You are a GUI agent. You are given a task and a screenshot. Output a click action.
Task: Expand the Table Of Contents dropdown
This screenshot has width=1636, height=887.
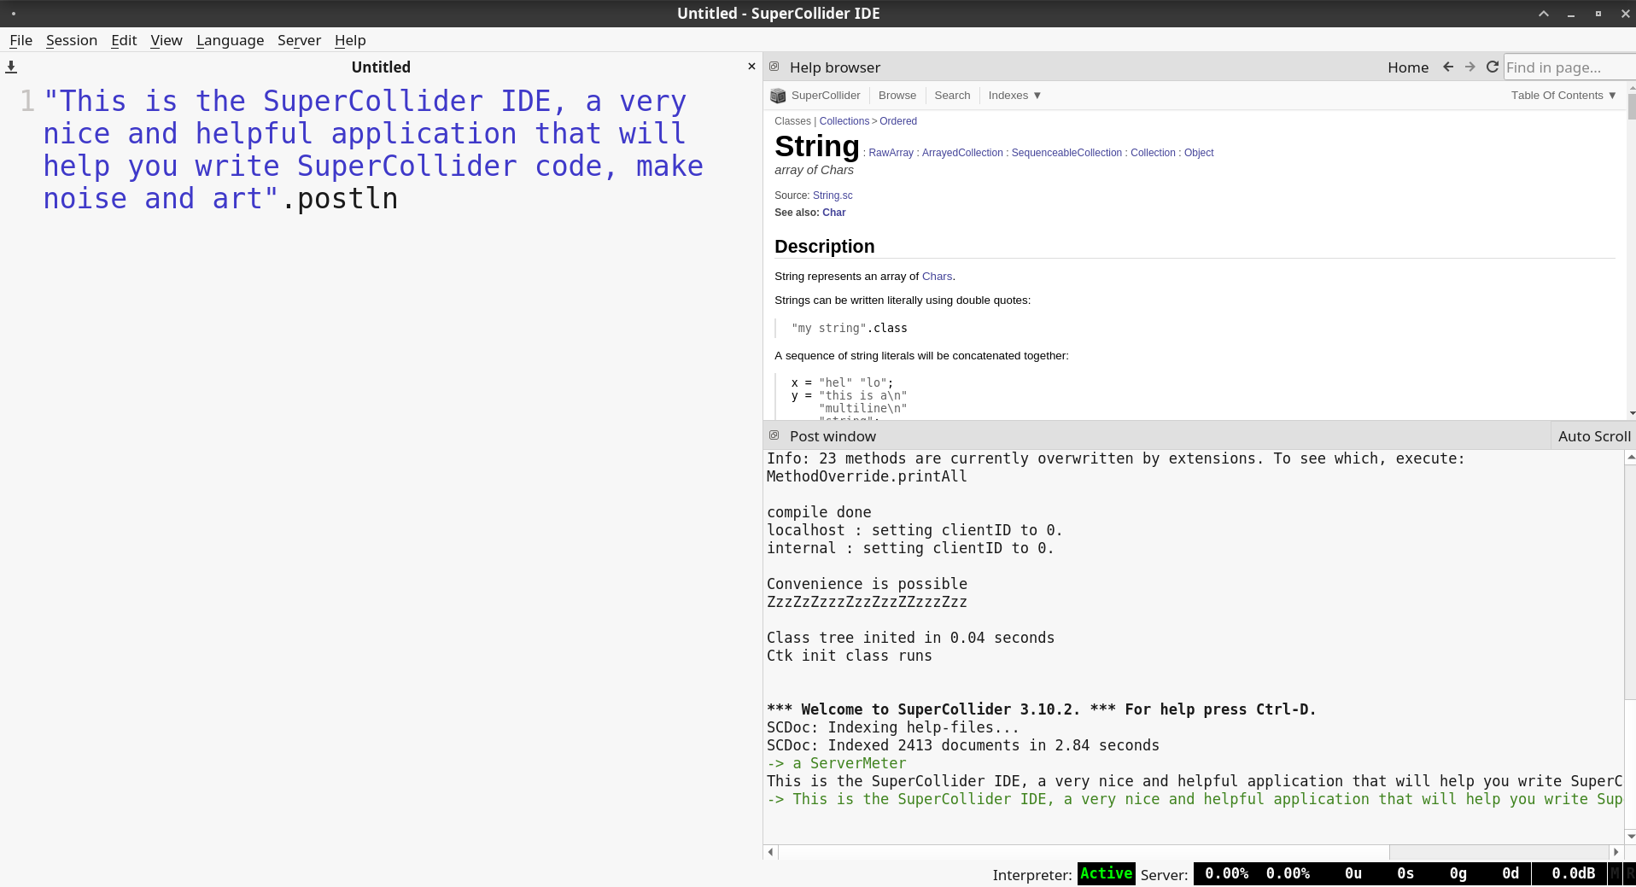point(1563,96)
